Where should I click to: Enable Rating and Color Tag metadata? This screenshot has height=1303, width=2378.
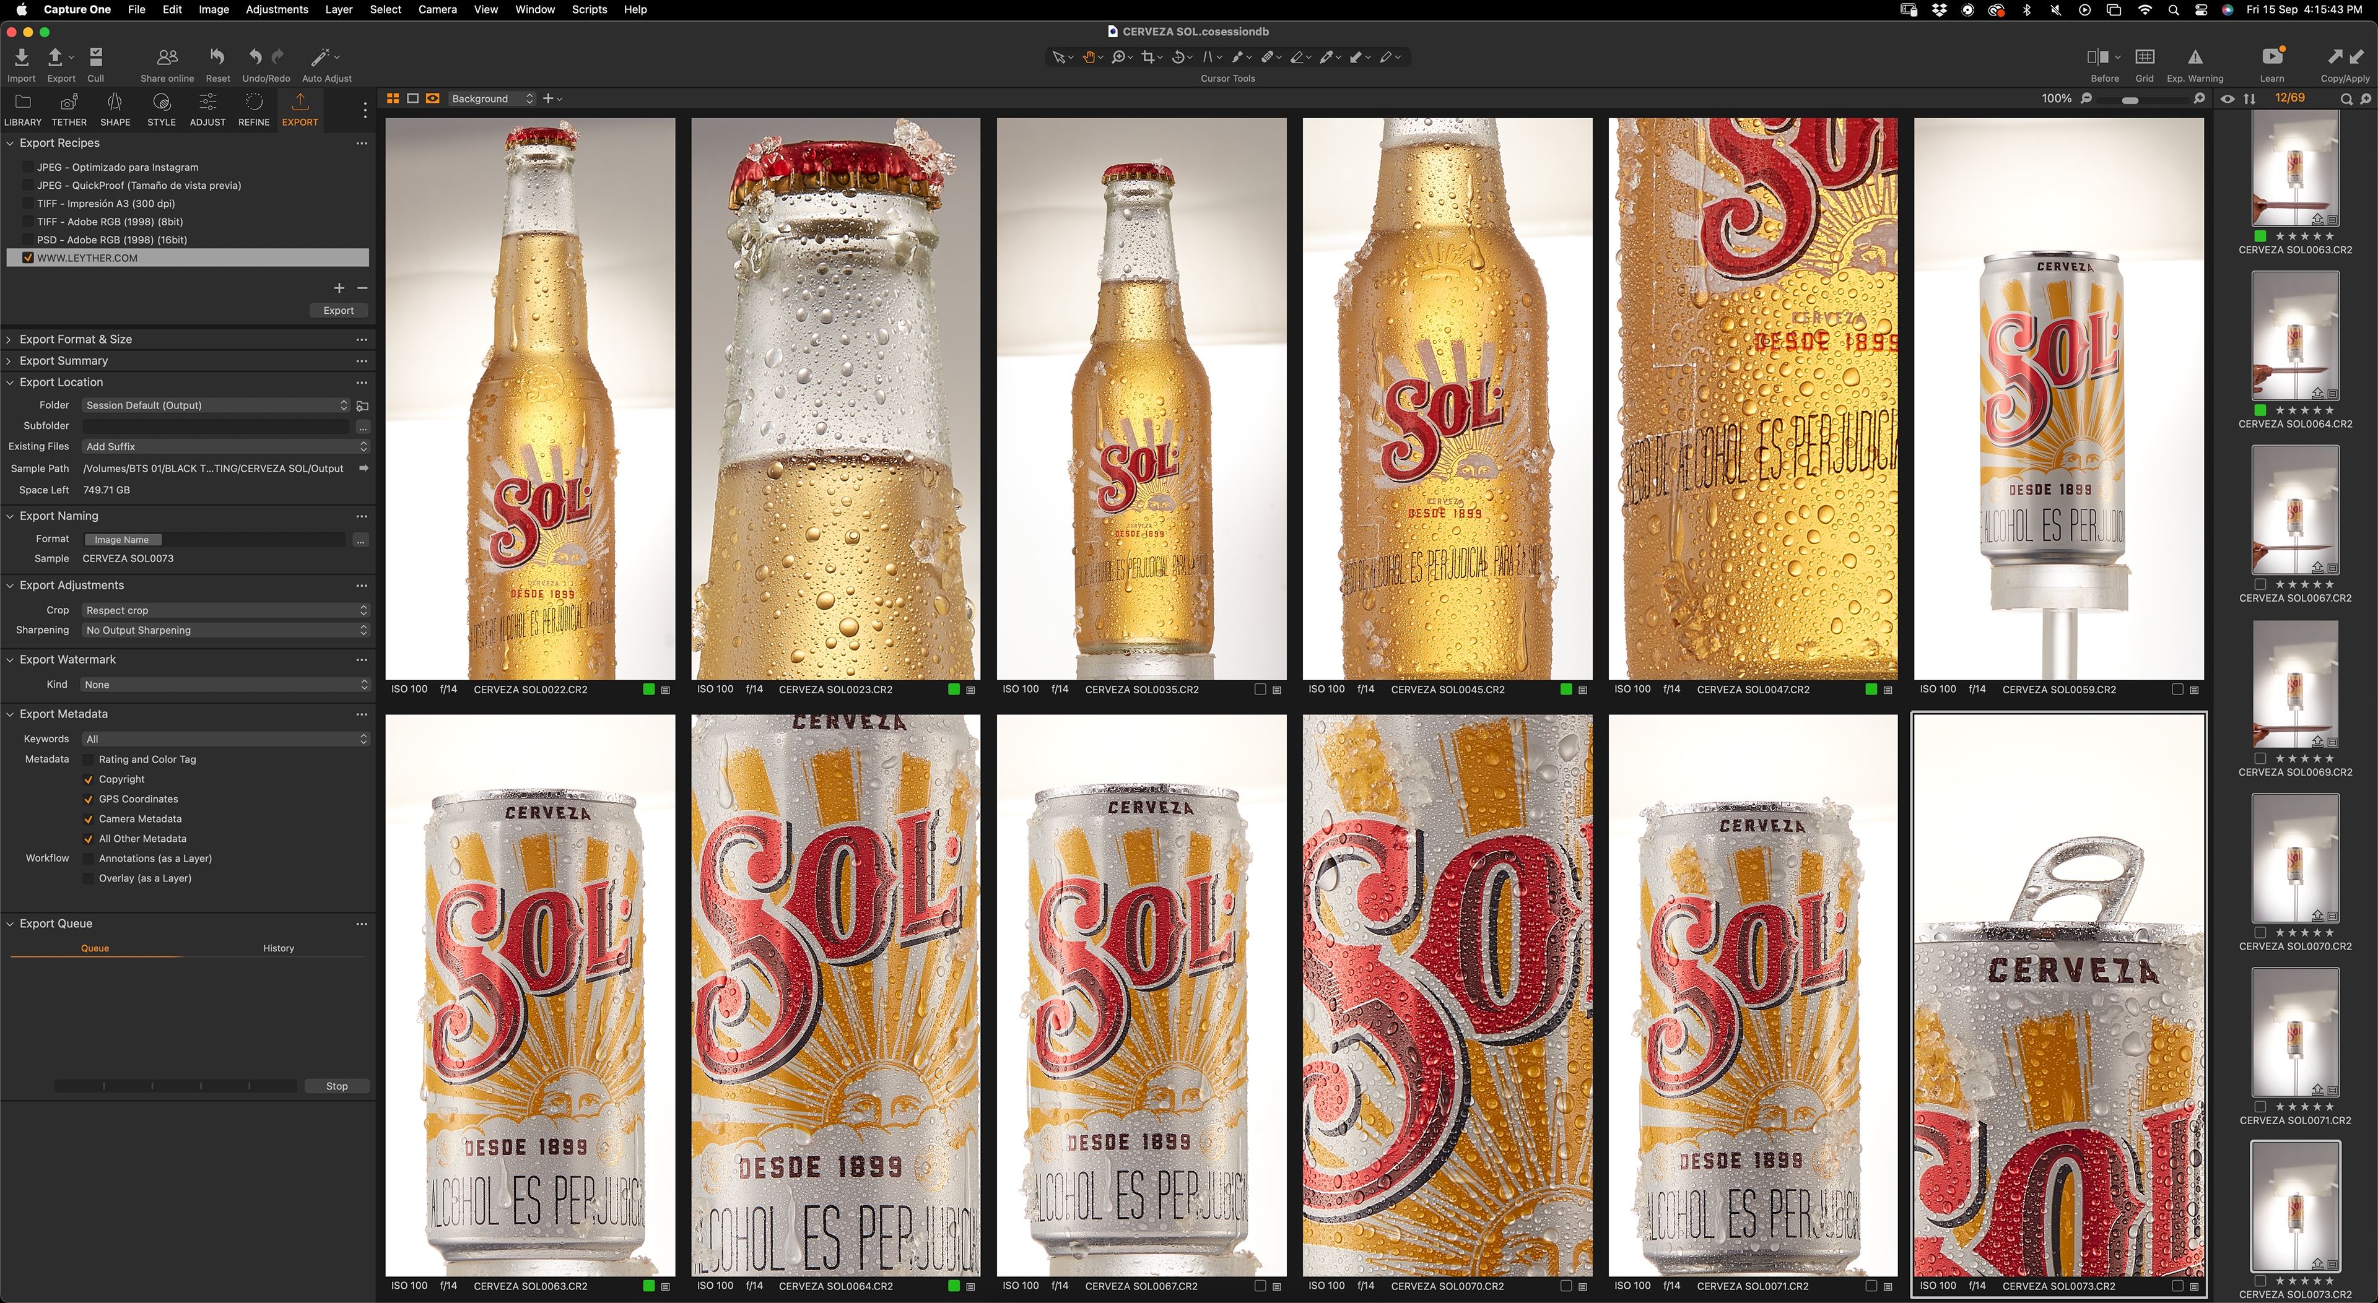click(x=89, y=760)
